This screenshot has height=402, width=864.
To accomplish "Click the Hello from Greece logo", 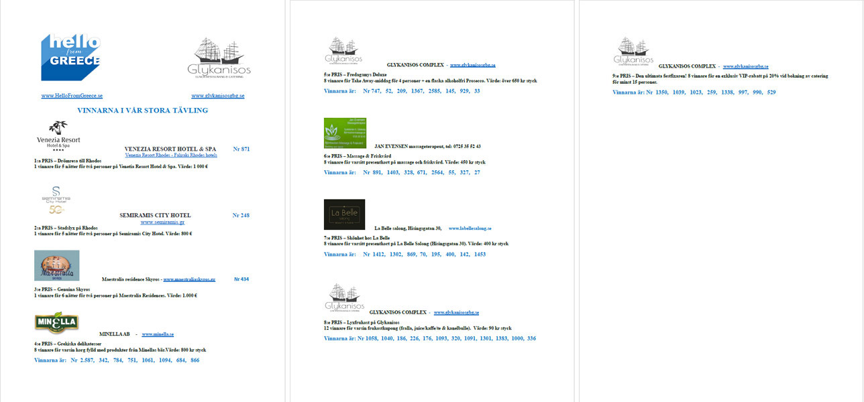I will point(70,58).
